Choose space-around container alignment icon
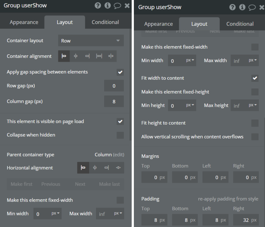The height and width of the screenshot is (227, 265). [111, 56]
